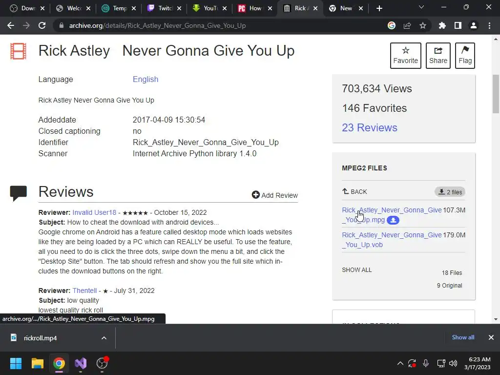Close the Rick Astley tab
Screen dimensions: 500x375
click(315, 8)
